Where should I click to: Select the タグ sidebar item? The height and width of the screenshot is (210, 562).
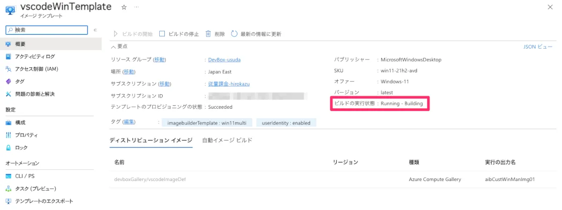[x=20, y=81]
